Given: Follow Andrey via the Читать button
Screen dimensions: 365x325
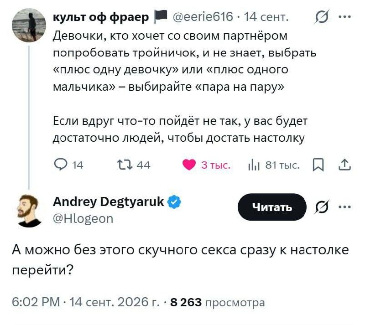Looking at the screenshot, I should (272, 207).
